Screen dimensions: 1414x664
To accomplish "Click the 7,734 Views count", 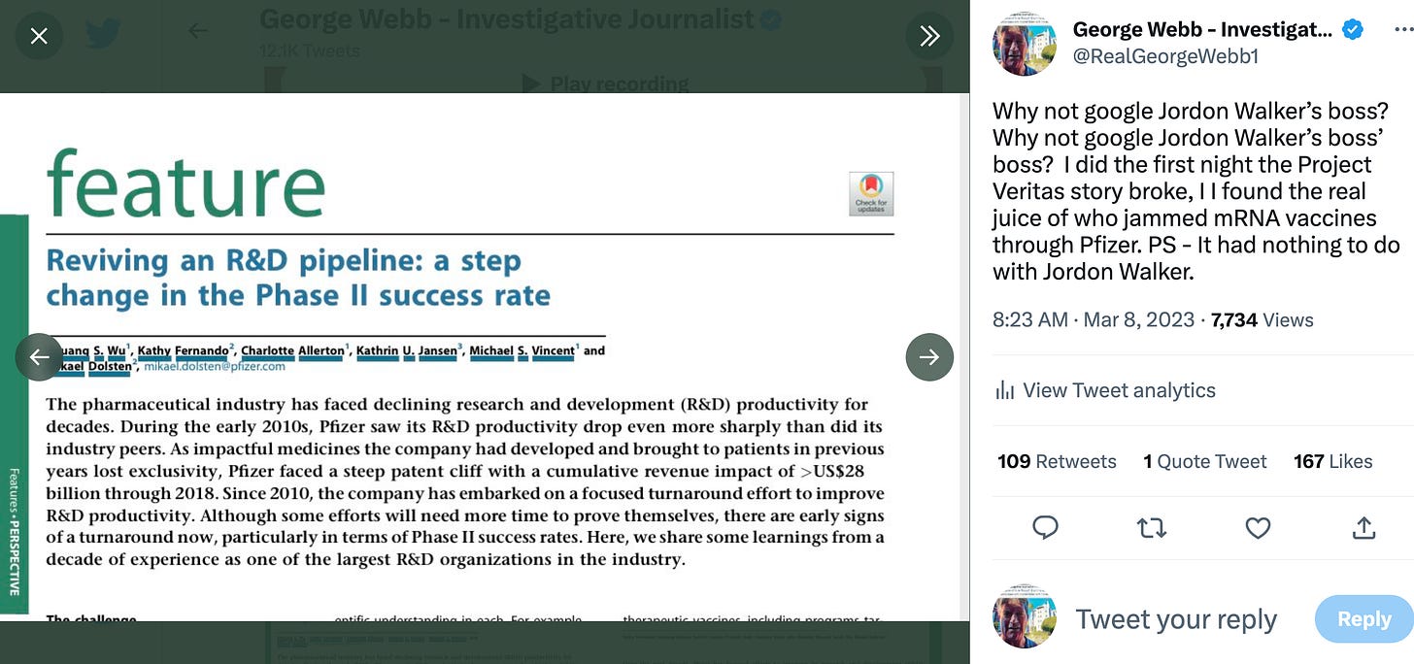I will coord(1262,320).
